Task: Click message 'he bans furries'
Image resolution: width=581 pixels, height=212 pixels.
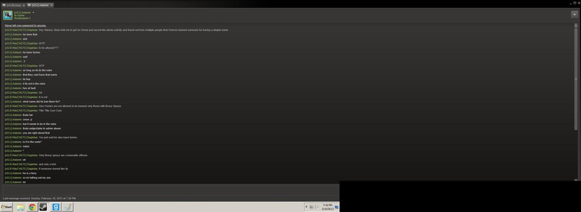Action: pyautogui.click(x=31, y=52)
